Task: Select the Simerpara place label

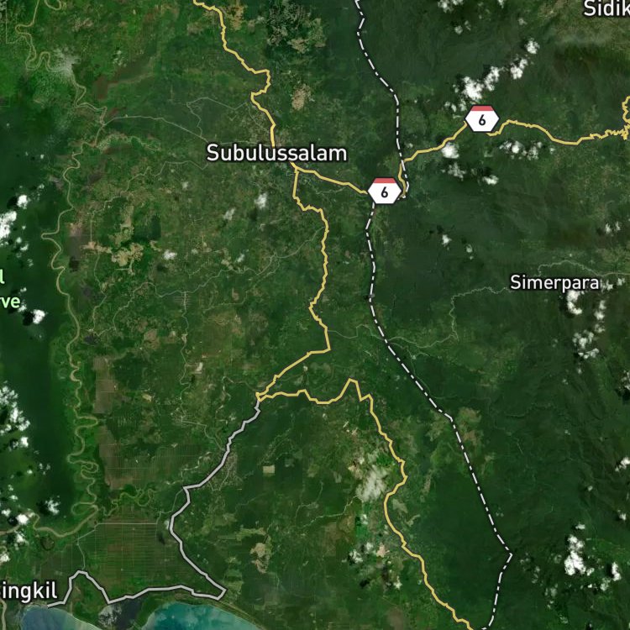Action: click(x=554, y=283)
